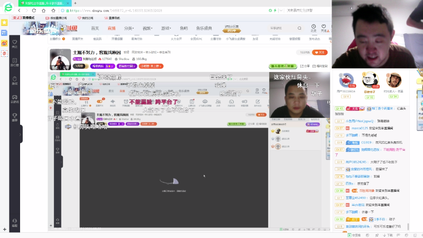Viewport: 423px width, 238px height.
Task: Open the yellow star favorites sidebar icon
Action: (x=4, y=22)
